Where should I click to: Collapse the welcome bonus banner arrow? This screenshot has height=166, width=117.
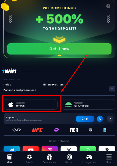pyautogui.click(x=59, y=56)
